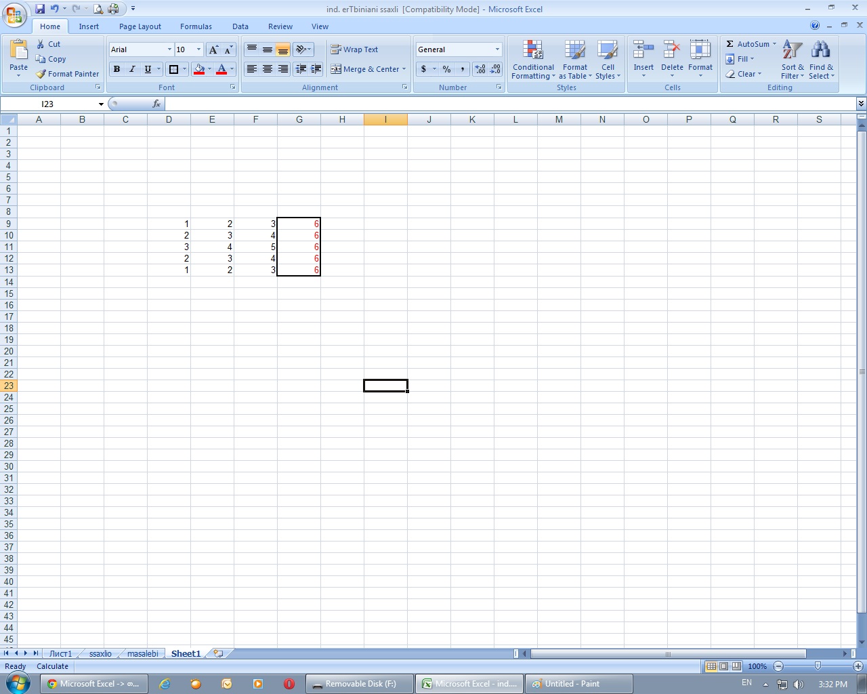Toggle Align Text Right
Viewport: 867px width, 694px height.
(x=283, y=69)
